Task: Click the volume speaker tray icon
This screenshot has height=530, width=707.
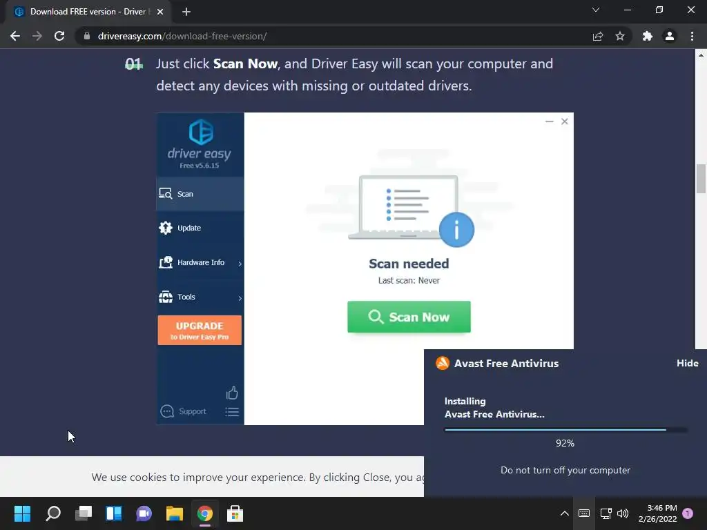Action: [x=623, y=513]
